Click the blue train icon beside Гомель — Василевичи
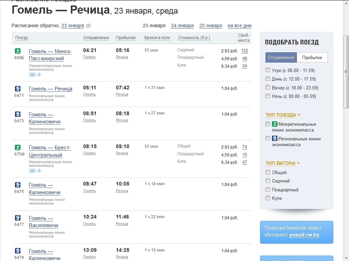Viewport: 349px width, 261px height. click(x=17, y=218)
